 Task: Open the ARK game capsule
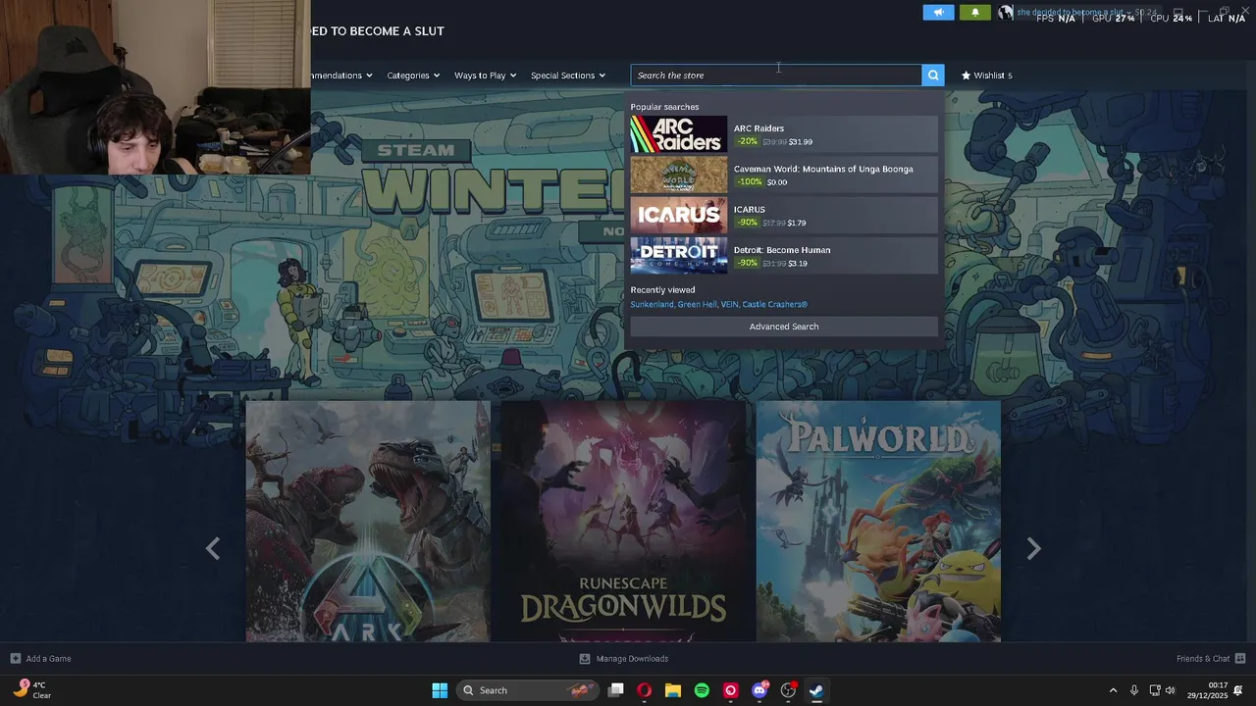pyautogui.click(x=368, y=521)
